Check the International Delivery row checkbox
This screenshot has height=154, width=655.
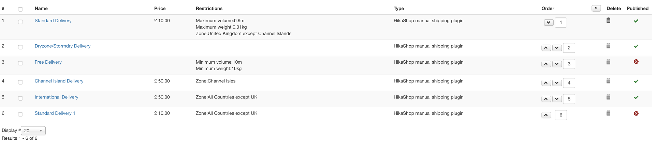click(20, 98)
